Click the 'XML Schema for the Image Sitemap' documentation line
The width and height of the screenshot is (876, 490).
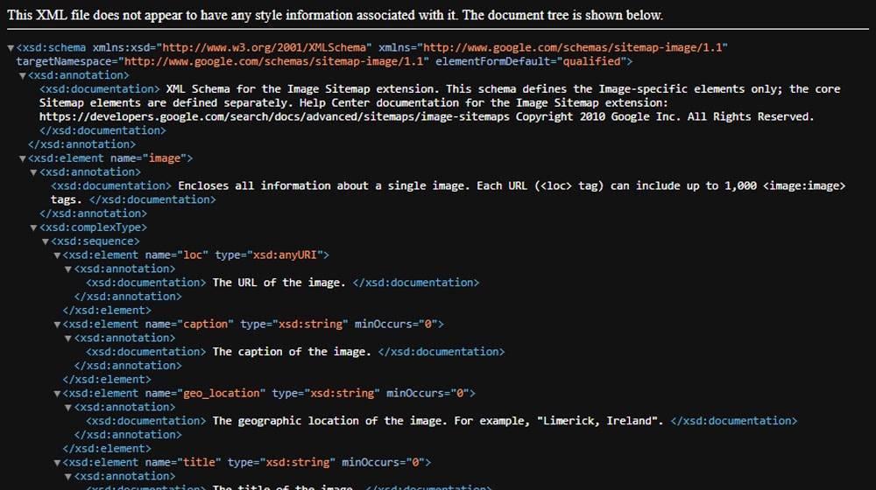point(503,88)
